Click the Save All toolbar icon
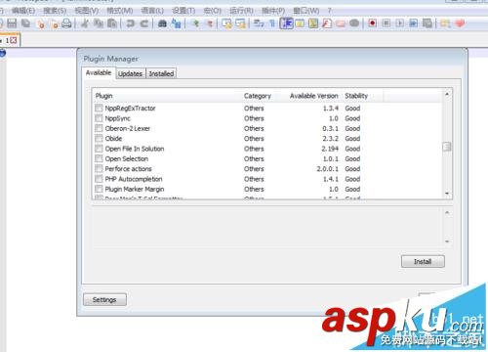Screen dimensions: 488x352 coord(25,23)
